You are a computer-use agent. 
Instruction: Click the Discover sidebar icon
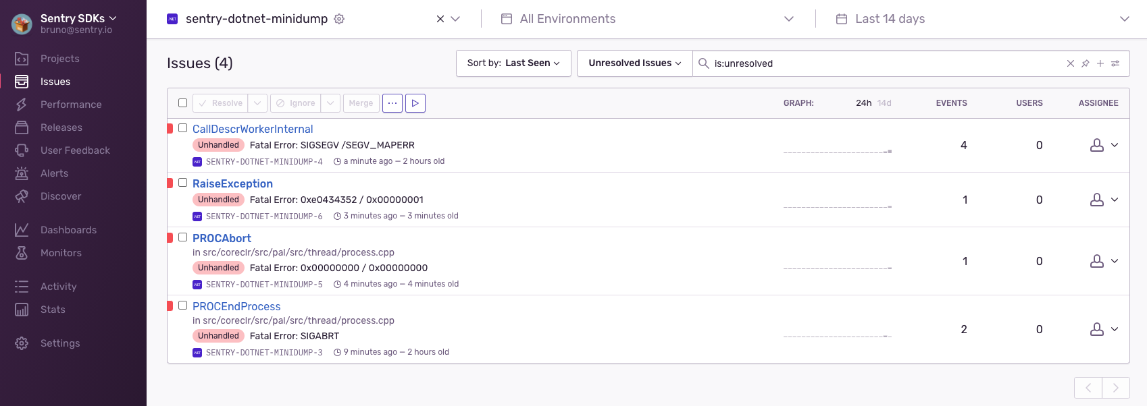point(22,196)
